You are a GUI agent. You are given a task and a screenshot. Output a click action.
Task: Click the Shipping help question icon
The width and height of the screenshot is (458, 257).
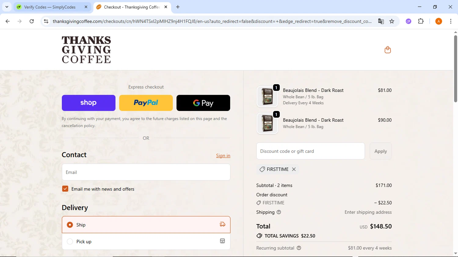coord(279,212)
